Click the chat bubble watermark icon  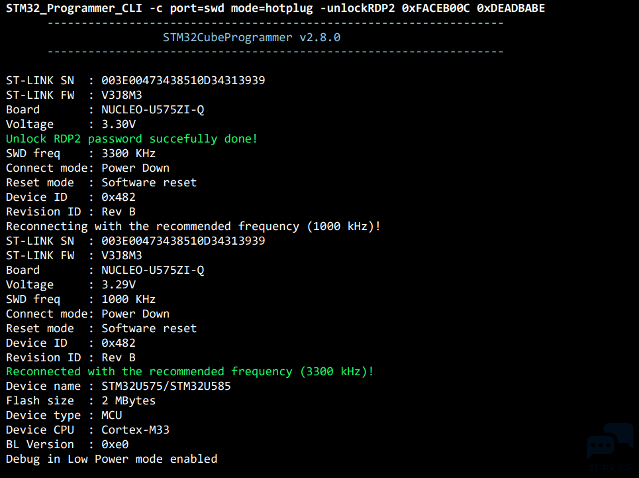tap(610, 442)
